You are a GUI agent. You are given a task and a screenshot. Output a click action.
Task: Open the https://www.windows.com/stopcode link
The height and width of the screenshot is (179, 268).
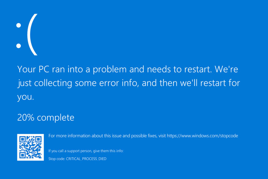[x=202, y=136]
